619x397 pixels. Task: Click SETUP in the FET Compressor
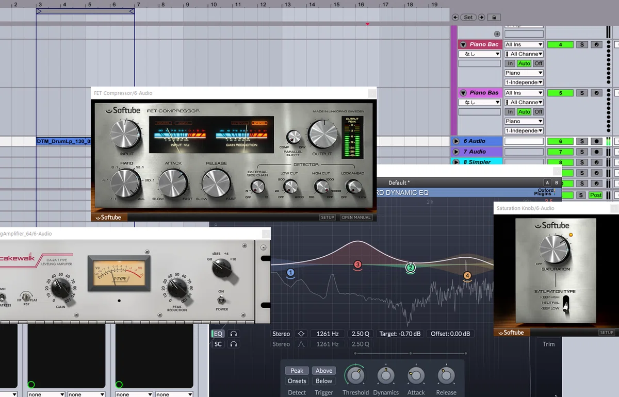[328, 218]
